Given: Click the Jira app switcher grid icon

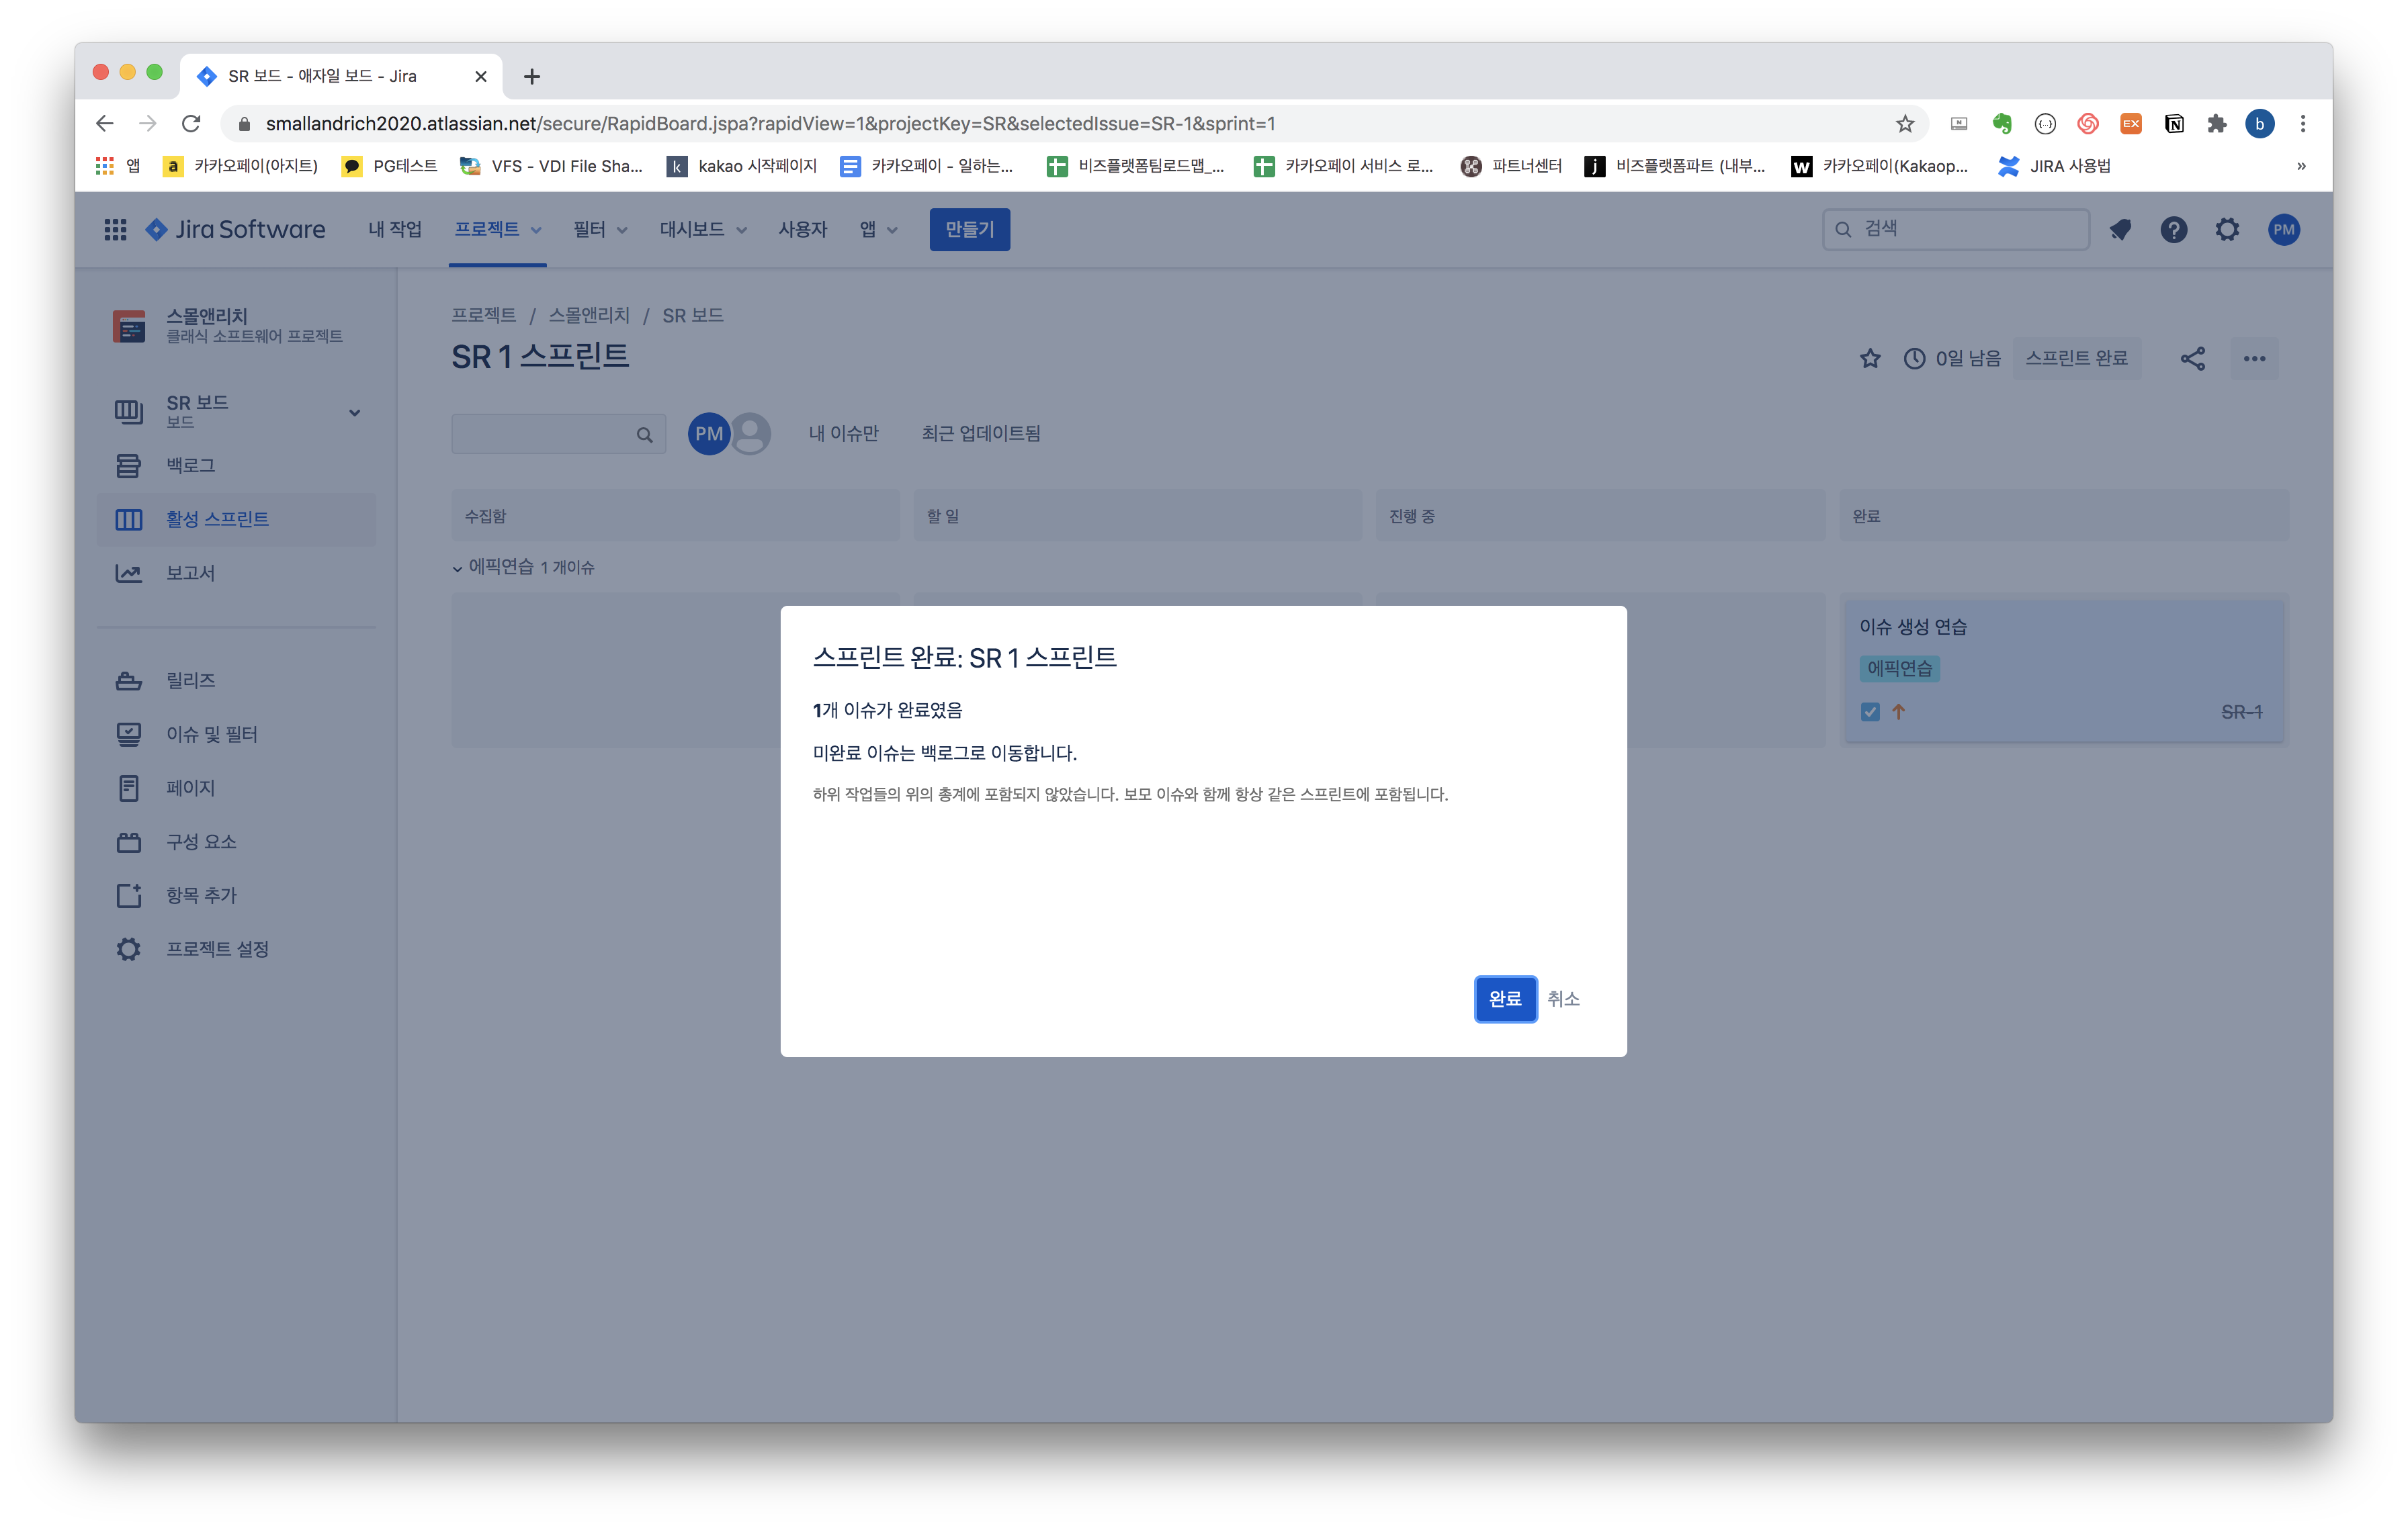Looking at the screenshot, I should (x=115, y=230).
